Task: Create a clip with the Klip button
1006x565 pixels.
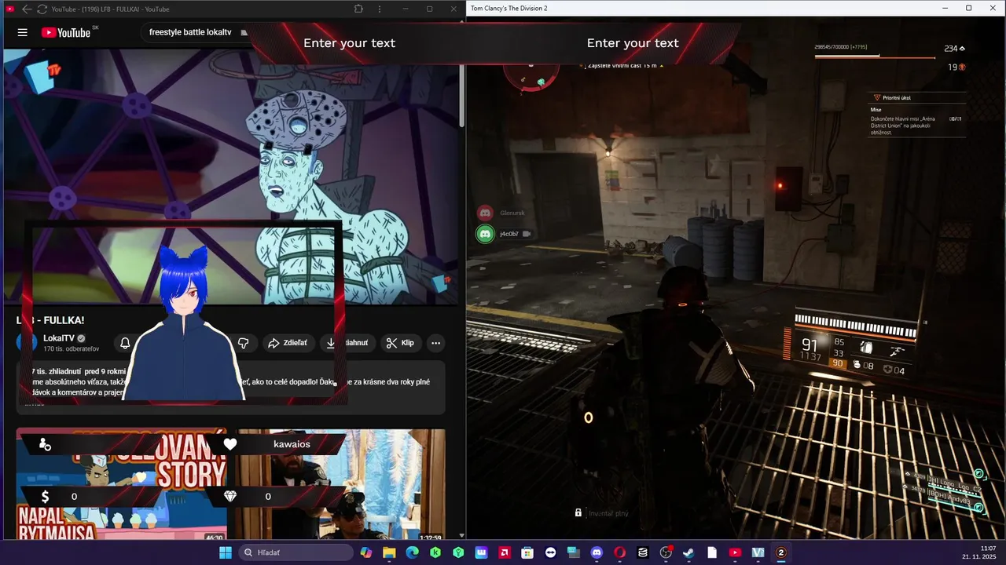Action: pos(401,343)
